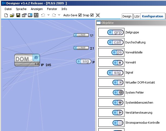This screenshot has height=131, width=166.
Task: Click the DOM device node on canvas
Action: (x=27, y=60)
